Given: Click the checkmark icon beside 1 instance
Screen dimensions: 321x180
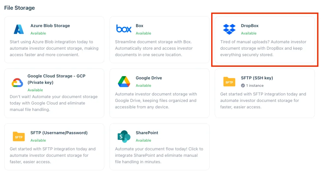Looking at the screenshot, I should (243, 85).
